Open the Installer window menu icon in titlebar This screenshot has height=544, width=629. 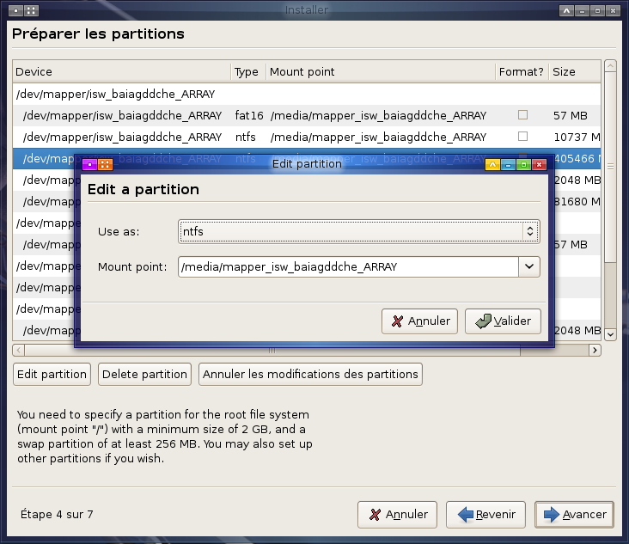pos(15,11)
